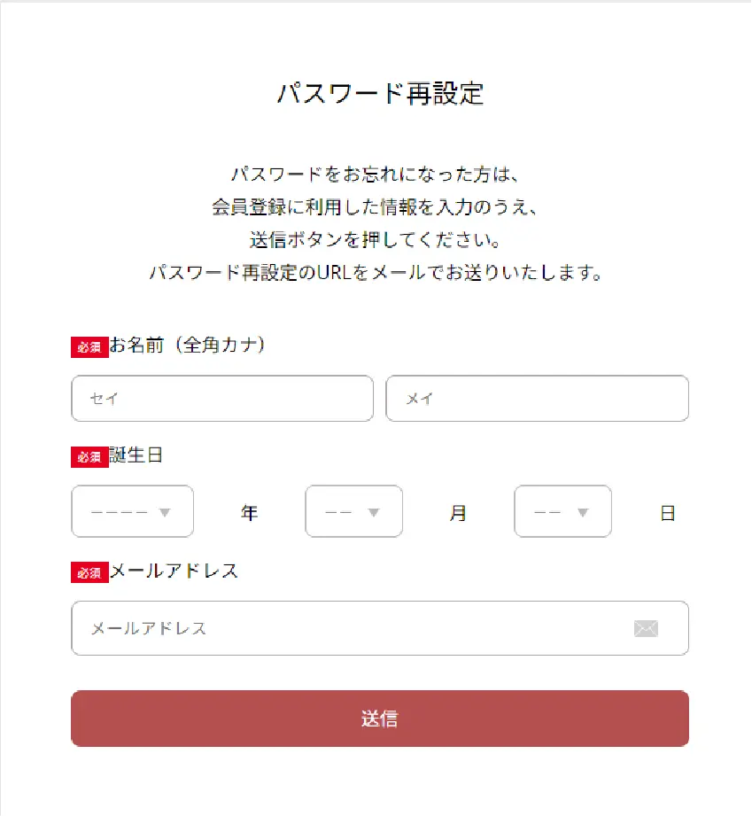Click the 必須 badge beside メールアドレス label
The height and width of the screenshot is (816, 752).
tap(89, 572)
